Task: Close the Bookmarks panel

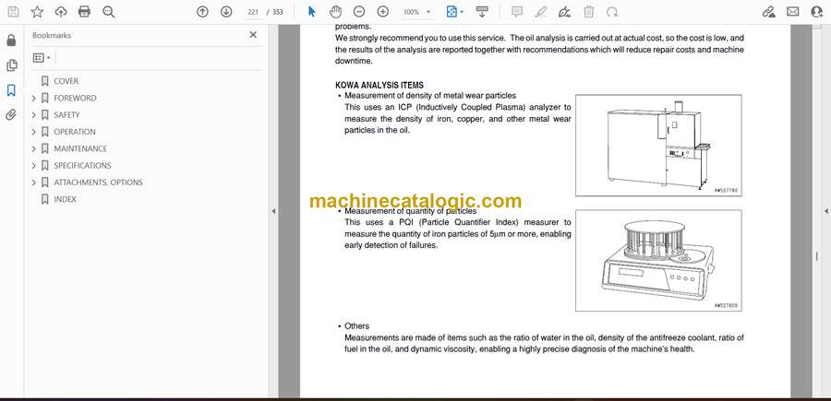Action: pos(253,35)
